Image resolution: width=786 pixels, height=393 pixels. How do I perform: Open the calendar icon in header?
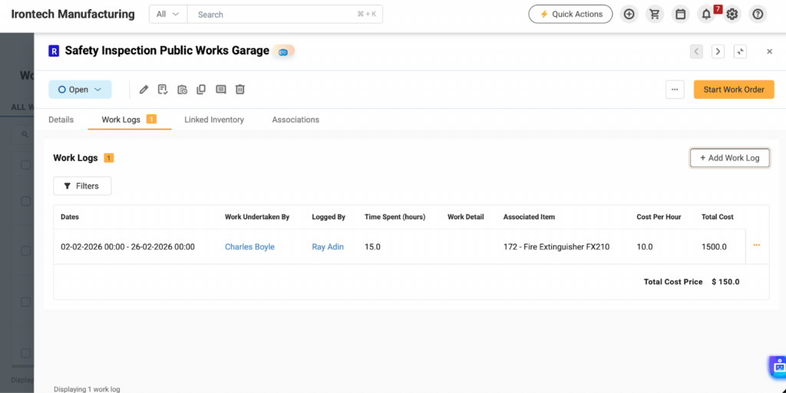(680, 14)
